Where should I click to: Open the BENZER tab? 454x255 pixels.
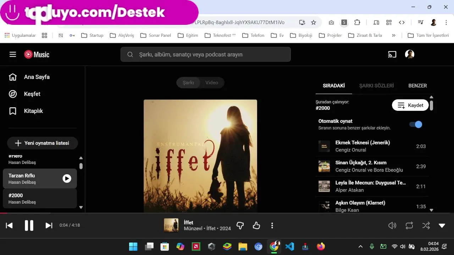point(417,86)
